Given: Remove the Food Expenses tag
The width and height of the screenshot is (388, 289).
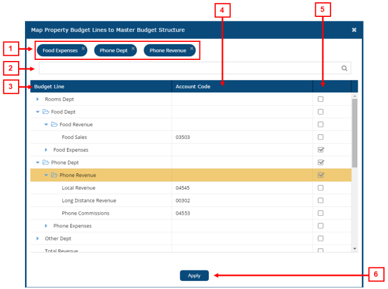Looking at the screenshot, I should [x=83, y=48].
